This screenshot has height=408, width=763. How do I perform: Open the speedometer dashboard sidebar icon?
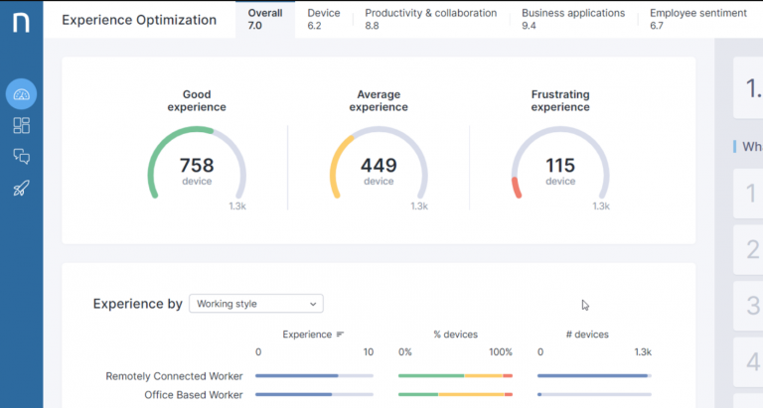click(21, 94)
